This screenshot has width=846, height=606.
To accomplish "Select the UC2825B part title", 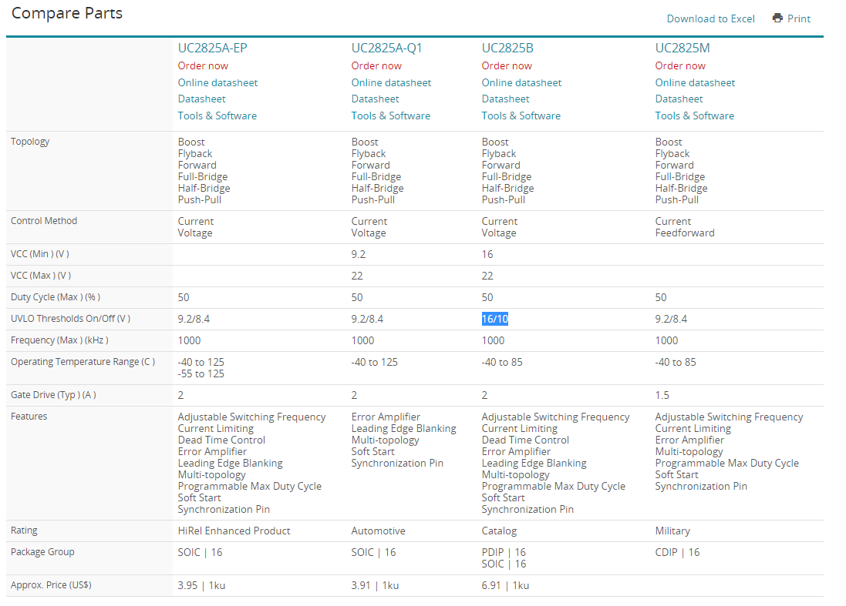I will (509, 48).
